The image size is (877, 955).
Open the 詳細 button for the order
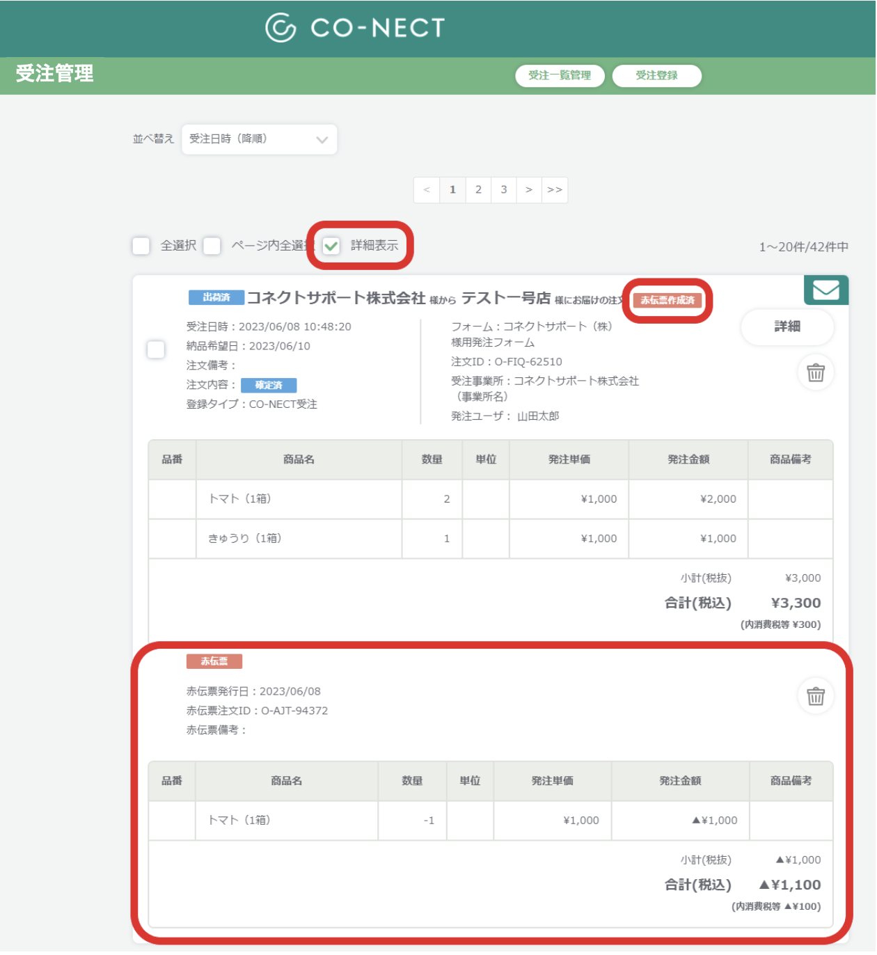[x=787, y=326]
